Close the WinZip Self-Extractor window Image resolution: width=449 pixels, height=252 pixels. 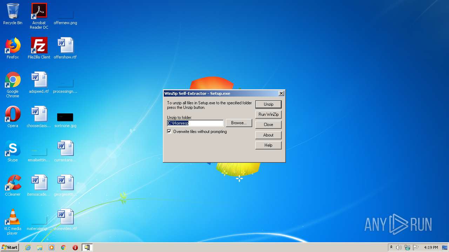(281, 93)
